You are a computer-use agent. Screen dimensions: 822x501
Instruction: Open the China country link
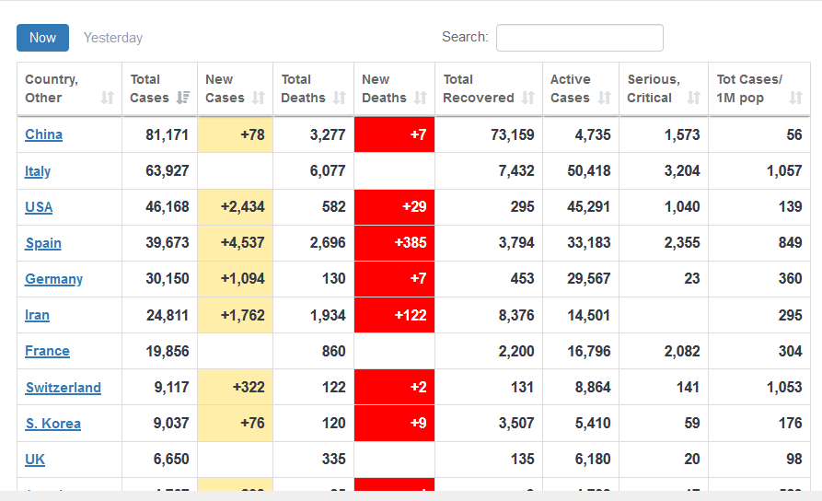[43, 134]
